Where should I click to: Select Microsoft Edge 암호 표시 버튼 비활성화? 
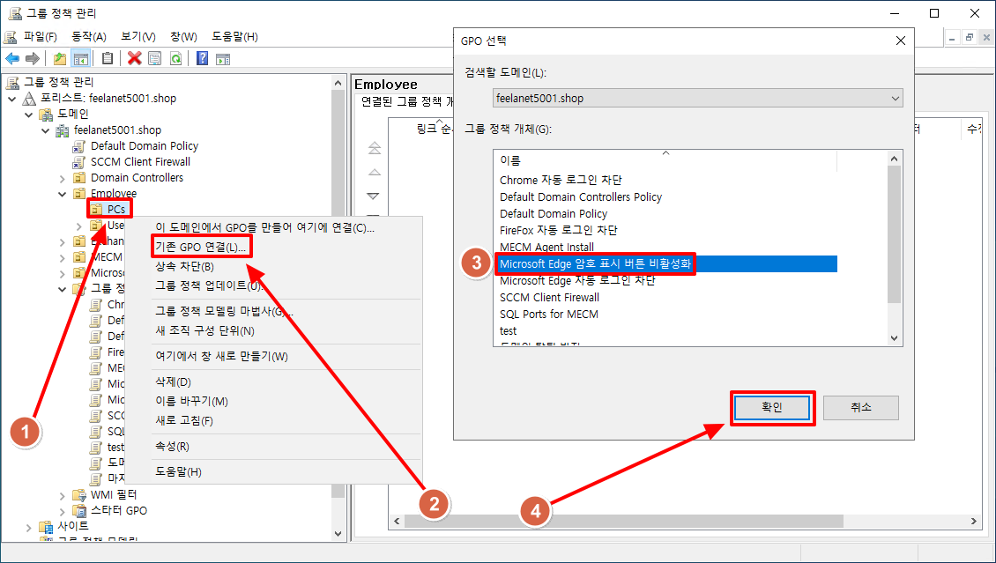595,263
